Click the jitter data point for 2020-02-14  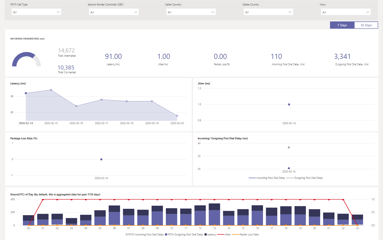point(289,104)
